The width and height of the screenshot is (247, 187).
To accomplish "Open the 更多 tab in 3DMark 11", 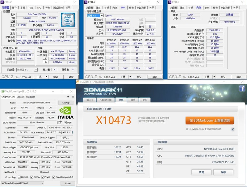I will point(145,100).
